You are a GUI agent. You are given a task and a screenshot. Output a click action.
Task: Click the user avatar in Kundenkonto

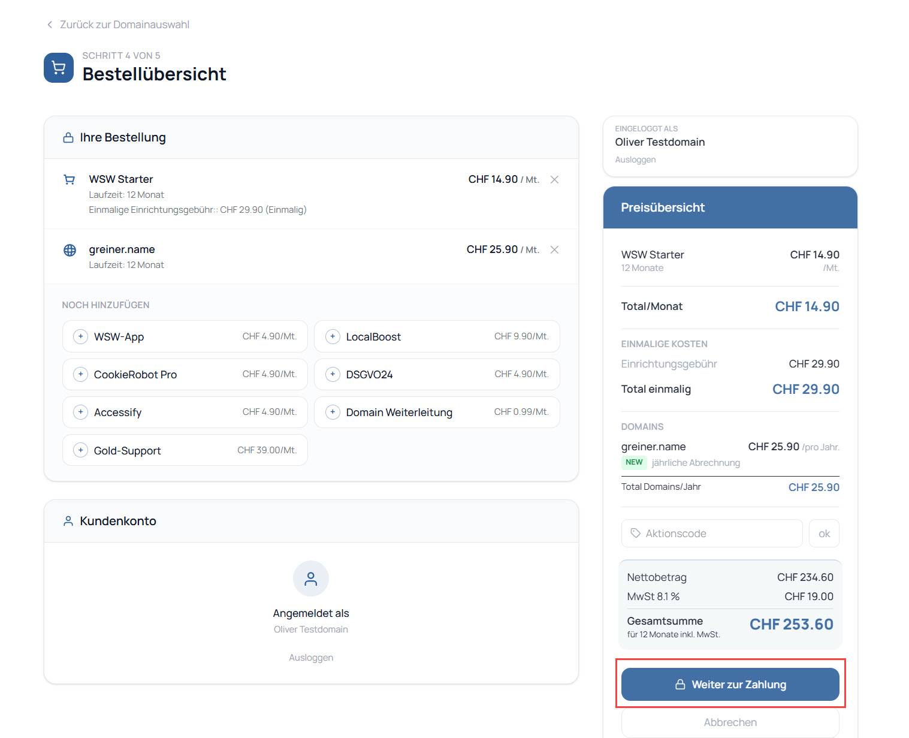tap(311, 579)
